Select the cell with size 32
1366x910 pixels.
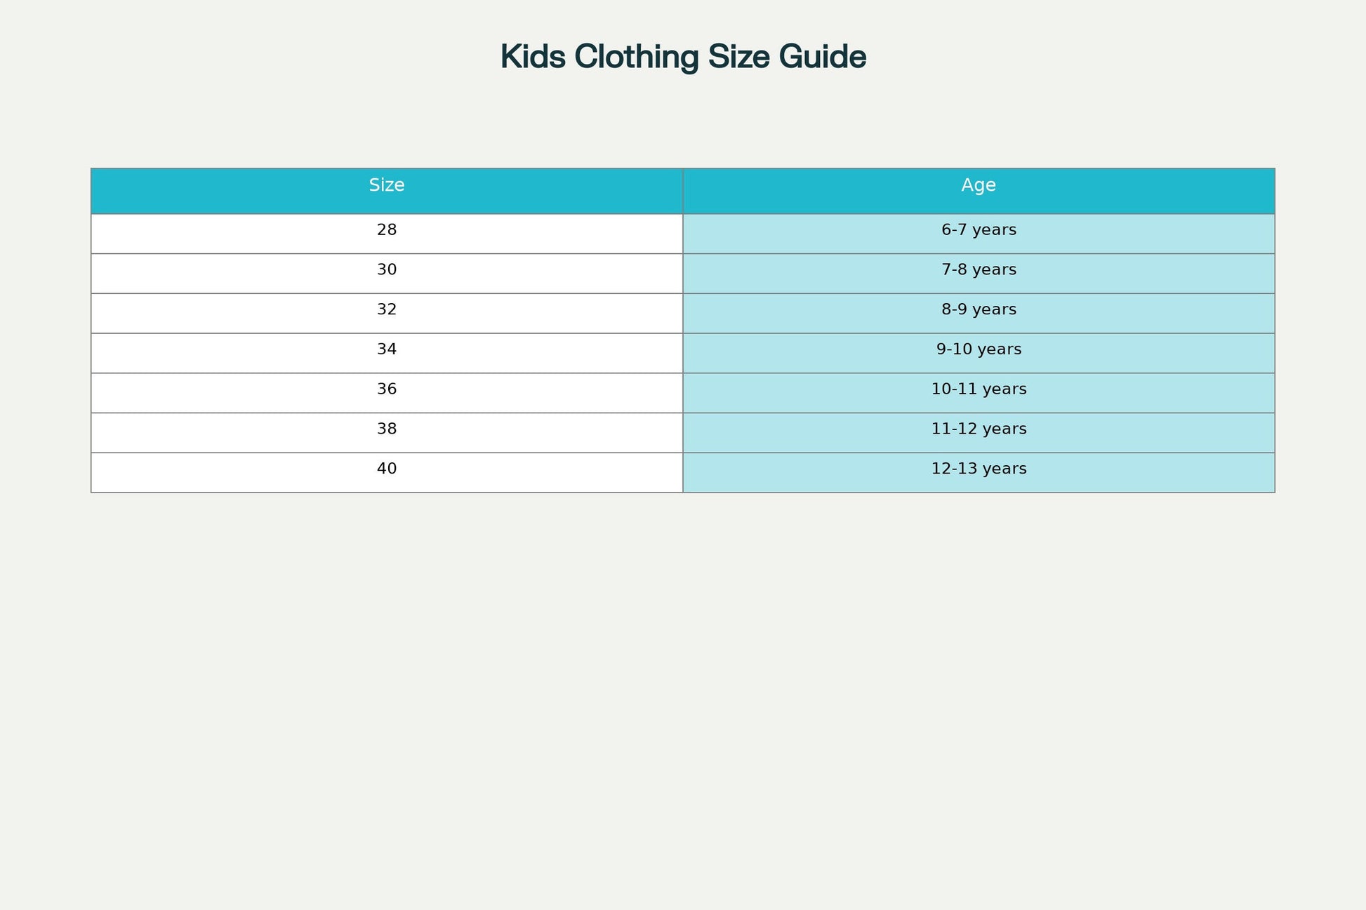[387, 310]
